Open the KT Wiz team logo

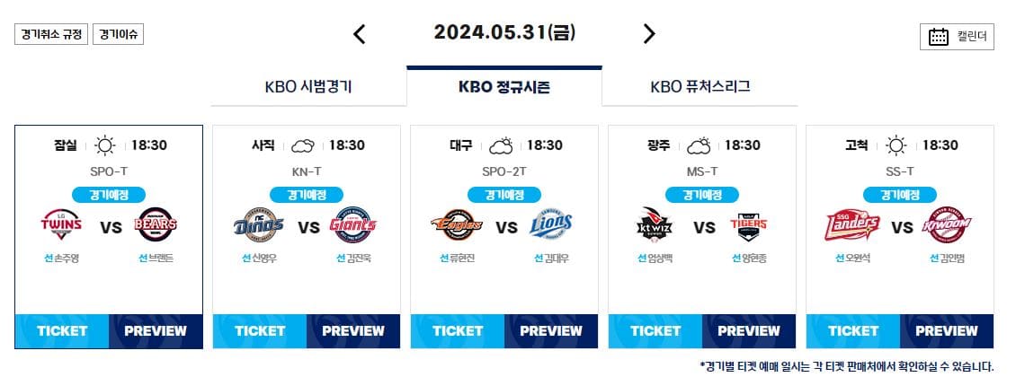pos(655,224)
